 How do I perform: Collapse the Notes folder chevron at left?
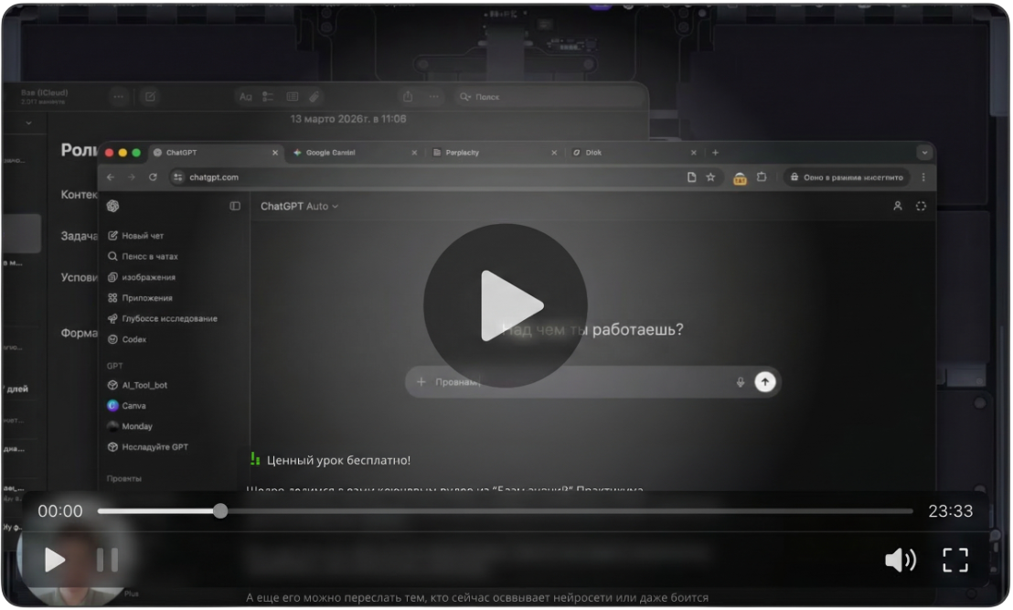pyautogui.click(x=28, y=123)
